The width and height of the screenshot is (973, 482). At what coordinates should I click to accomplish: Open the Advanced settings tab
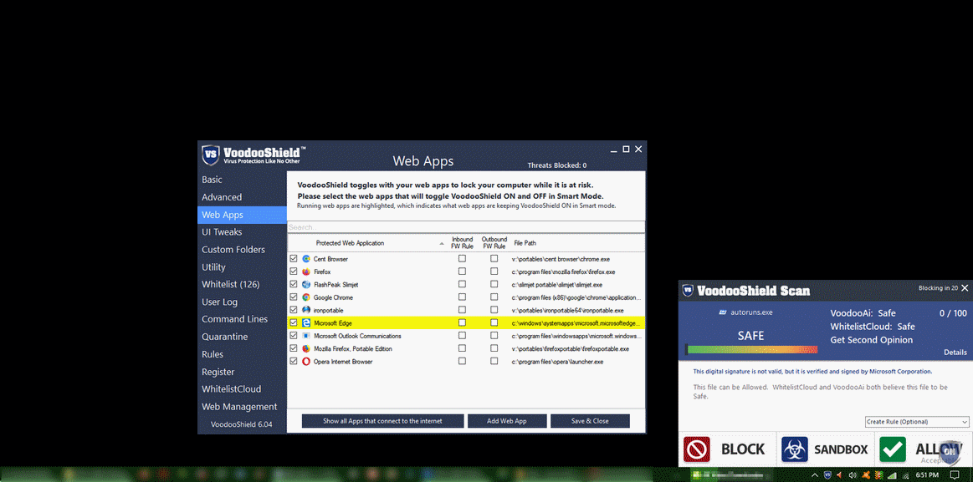click(x=222, y=197)
